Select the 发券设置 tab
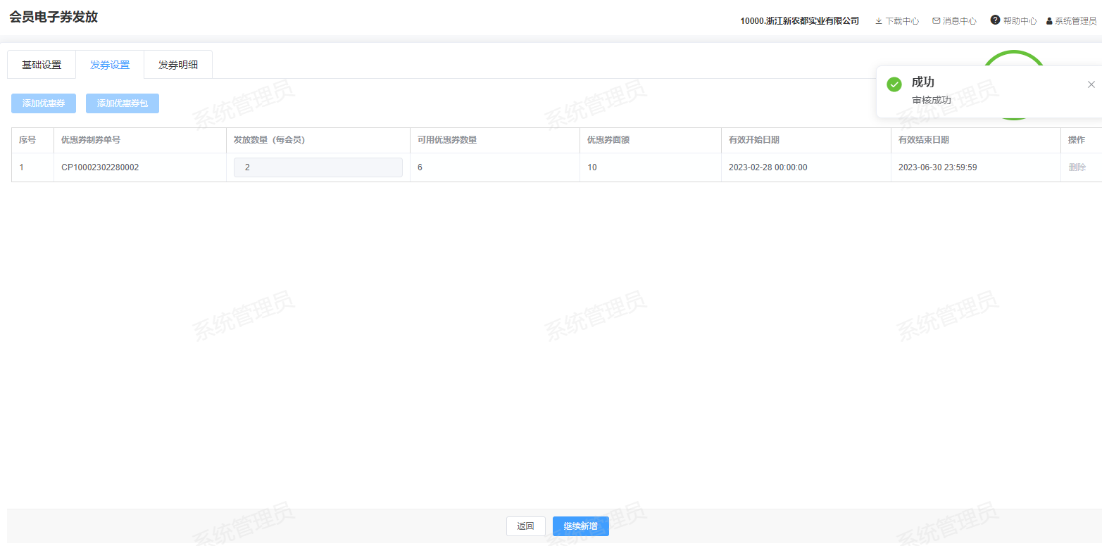This screenshot has width=1102, height=546. pos(110,65)
